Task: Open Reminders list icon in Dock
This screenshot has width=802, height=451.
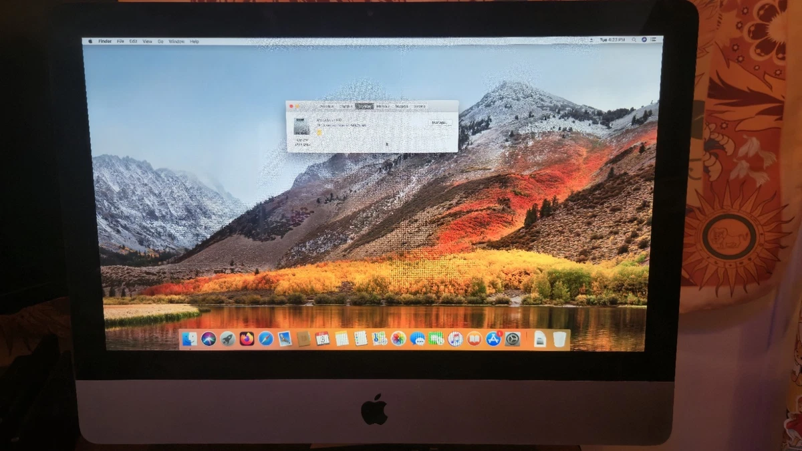Action: click(x=360, y=339)
